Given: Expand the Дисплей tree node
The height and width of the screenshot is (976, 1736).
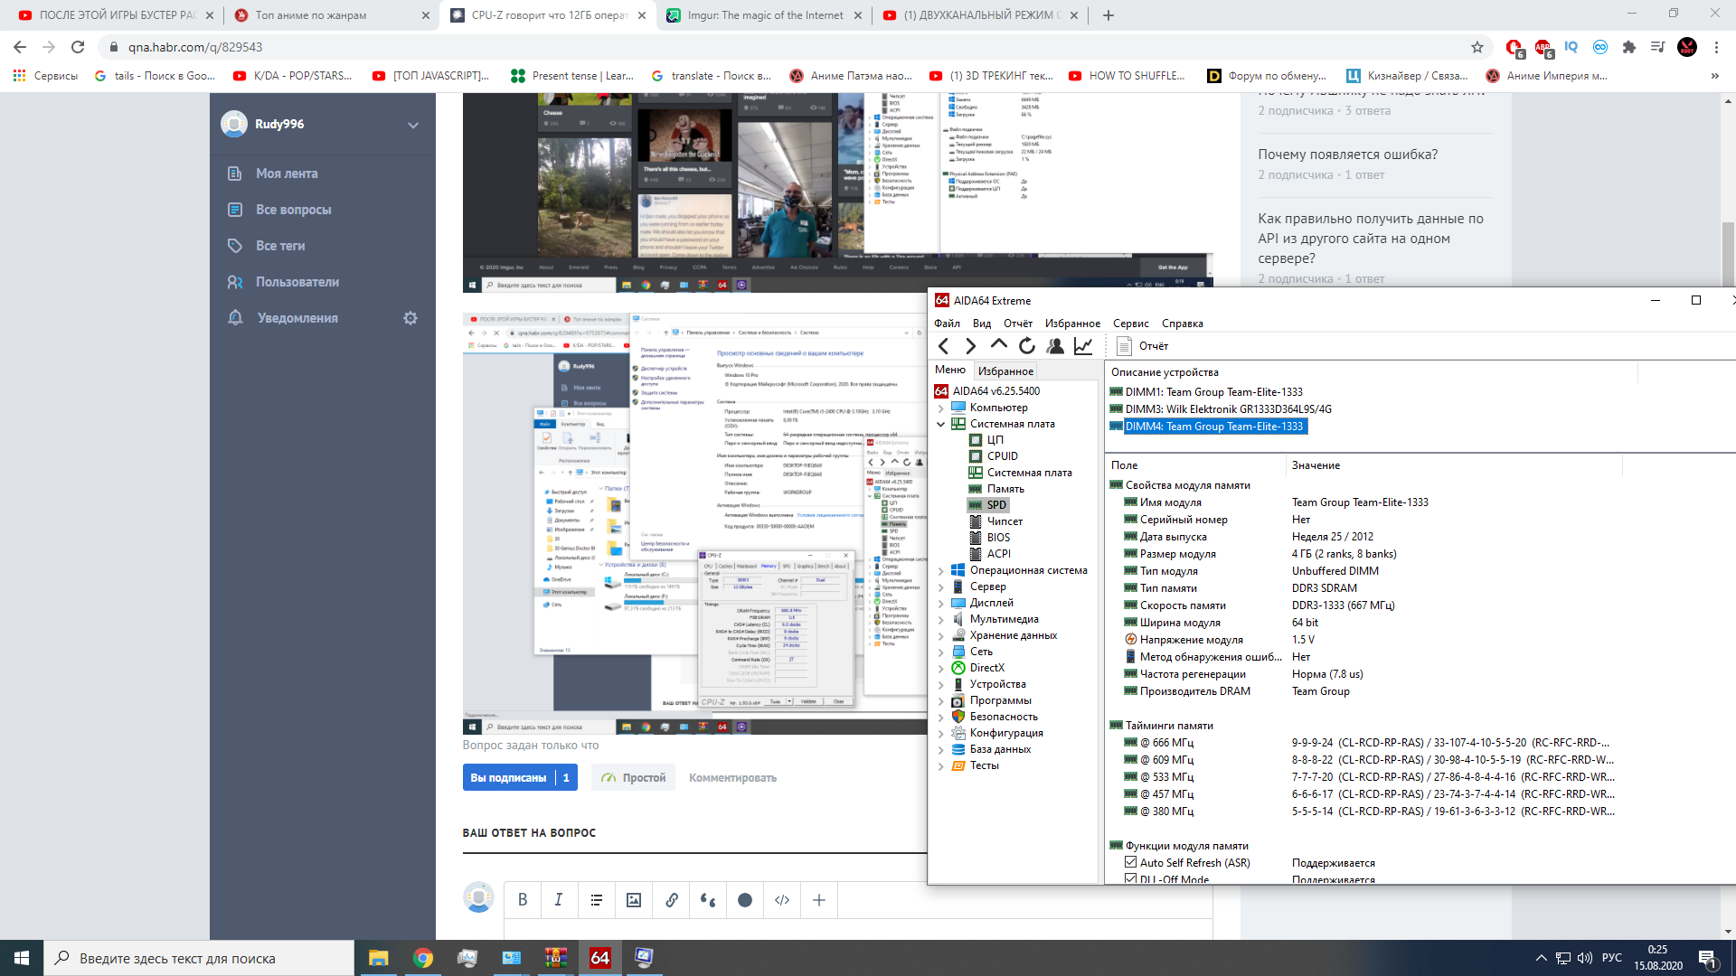Looking at the screenshot, I should (x=940, y=604).
